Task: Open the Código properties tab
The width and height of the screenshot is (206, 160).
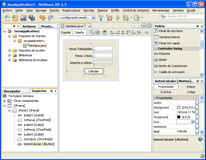Action: 191,92
